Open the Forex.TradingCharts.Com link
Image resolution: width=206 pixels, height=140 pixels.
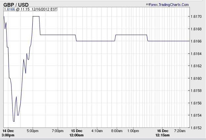[169, 5]
